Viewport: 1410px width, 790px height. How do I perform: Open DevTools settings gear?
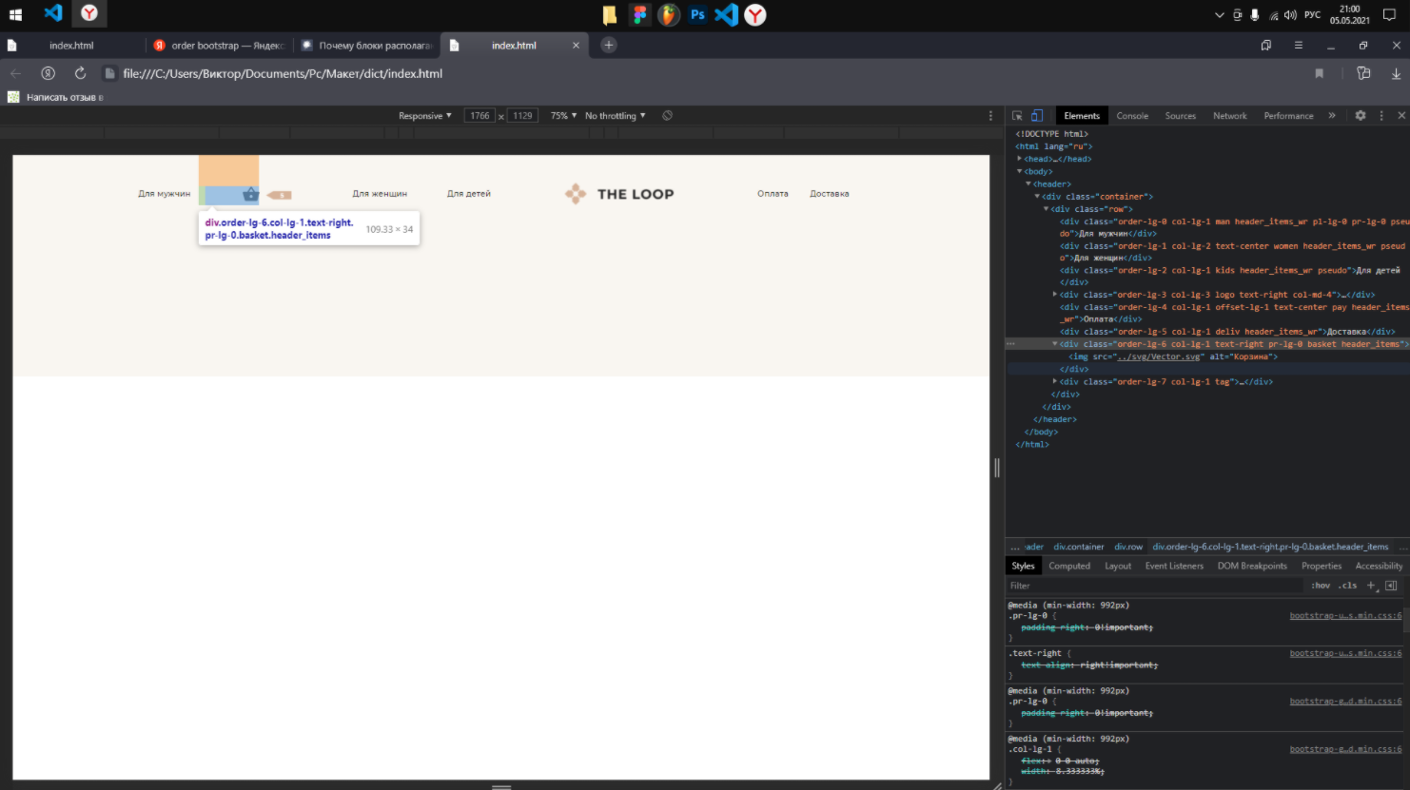[x=1361, y=116]
